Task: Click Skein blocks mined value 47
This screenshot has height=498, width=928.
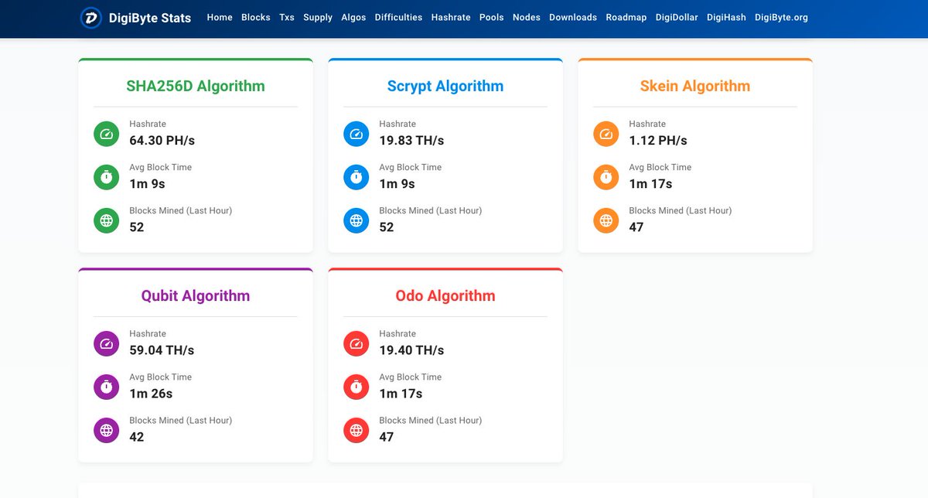Action: pos(636,227)
